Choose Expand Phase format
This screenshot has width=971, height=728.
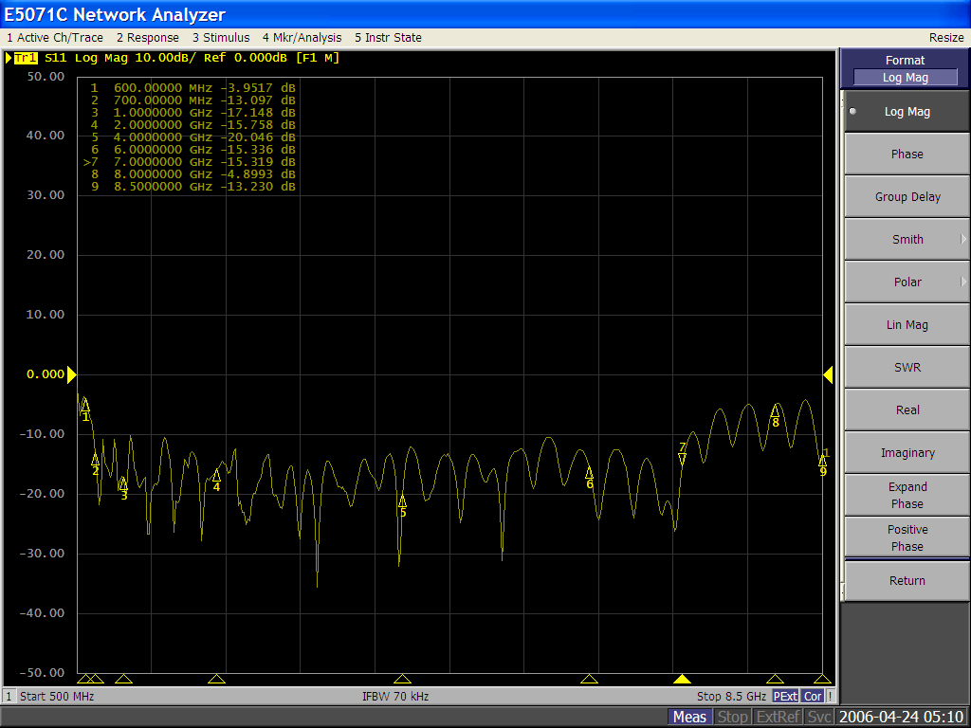(x=907, y=495)
